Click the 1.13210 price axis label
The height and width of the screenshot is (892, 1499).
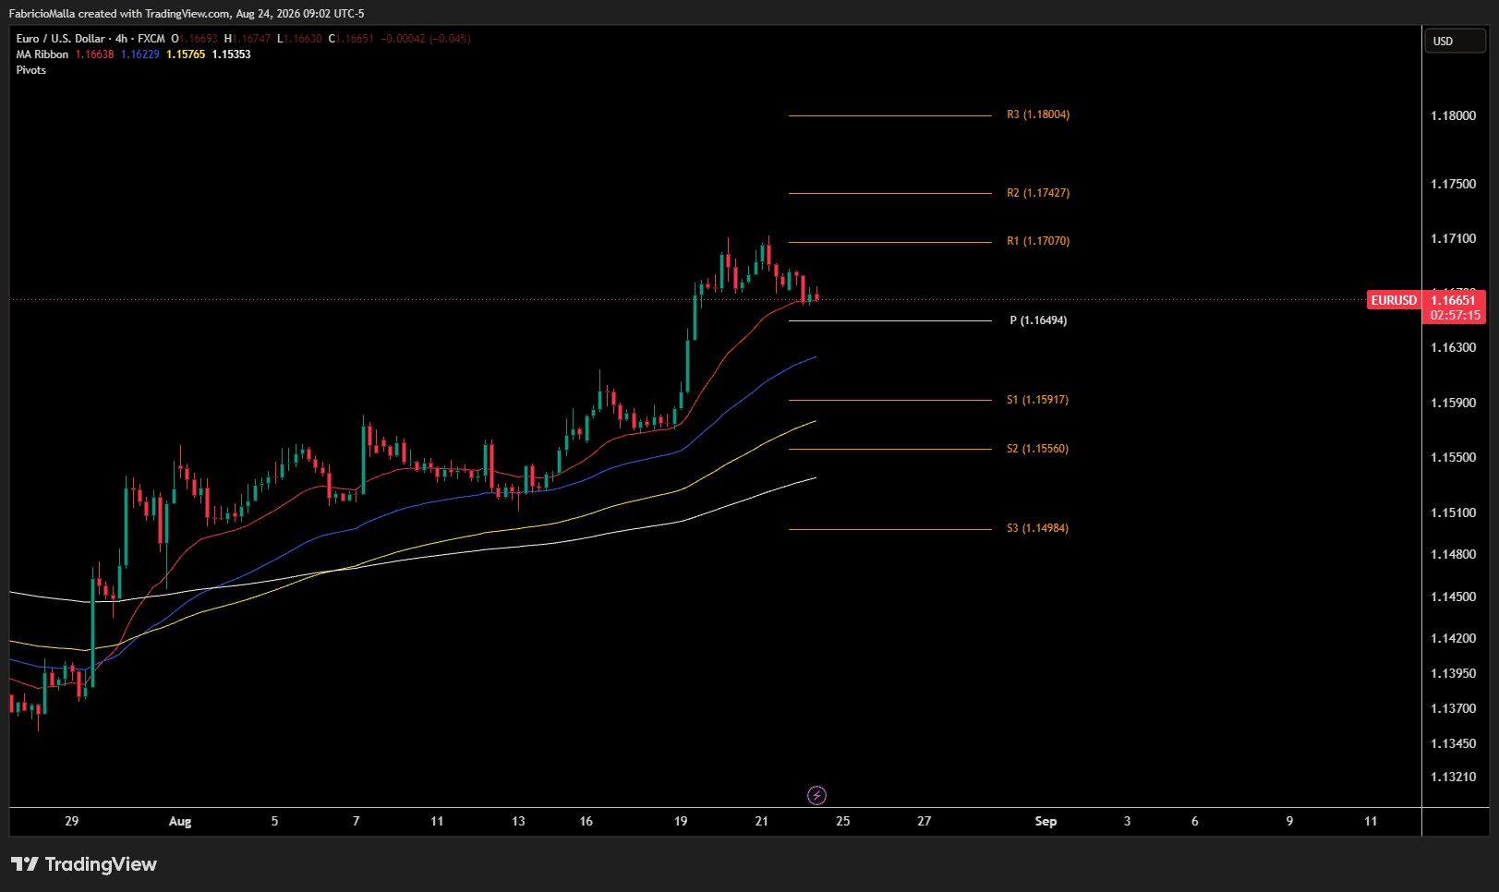click(x=1454, y=777)
